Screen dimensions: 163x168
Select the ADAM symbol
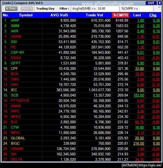[x=16, y=37]
